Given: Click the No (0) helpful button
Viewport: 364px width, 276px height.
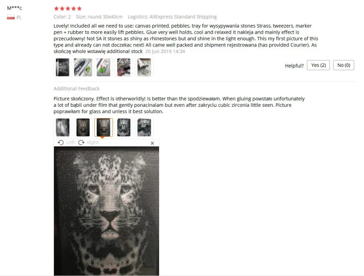Looking at the screenshot, I should 344,65.
